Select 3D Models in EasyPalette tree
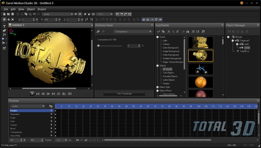 [167, 69]
